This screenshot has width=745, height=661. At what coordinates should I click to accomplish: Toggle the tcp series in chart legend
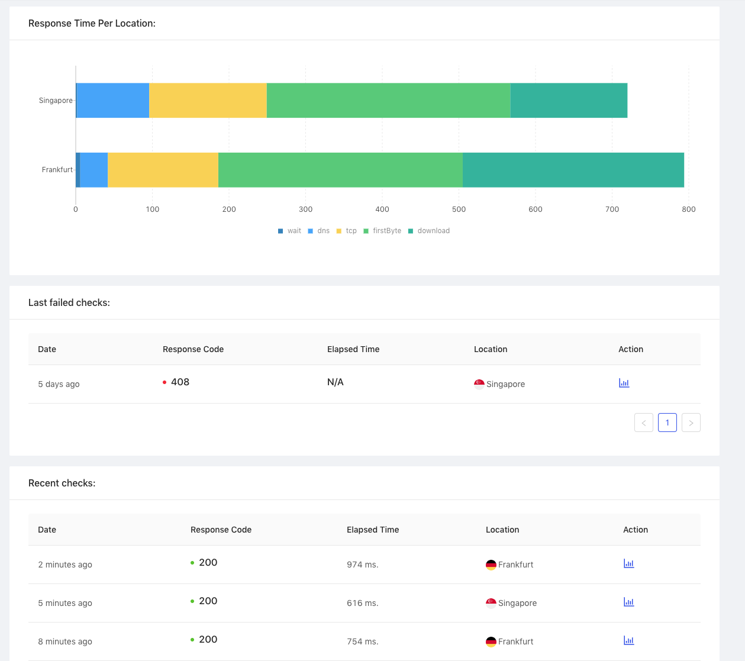click(347, 231)
